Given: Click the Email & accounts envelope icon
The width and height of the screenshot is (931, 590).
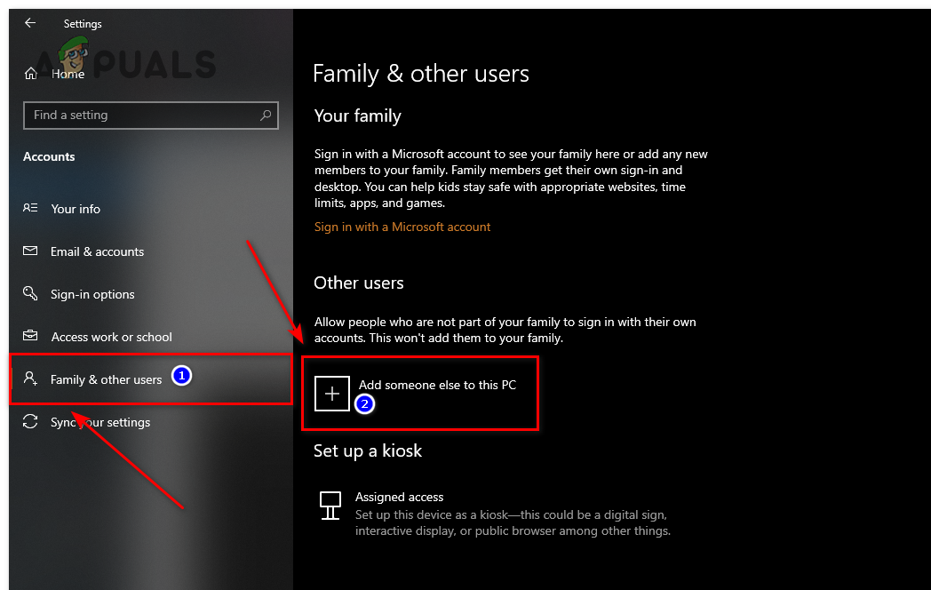Looking at the screenshot, I should 31,251.
